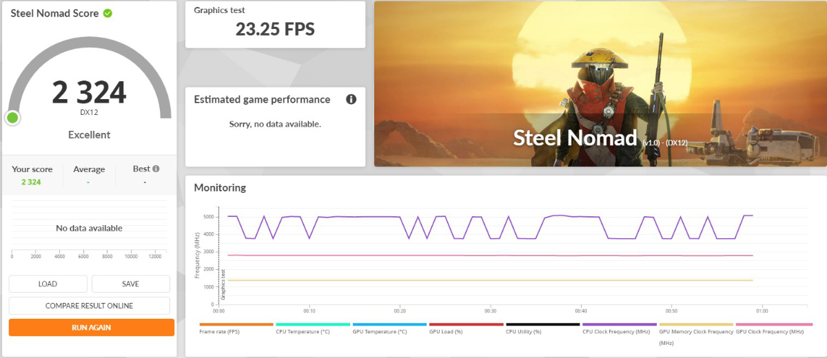Open COMPARE RESULT ONLINE
The height and width of the screenshot is (358, 827).
coord(89,306)
